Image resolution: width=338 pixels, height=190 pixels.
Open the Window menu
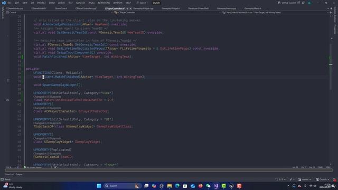[x=118, y=3]
